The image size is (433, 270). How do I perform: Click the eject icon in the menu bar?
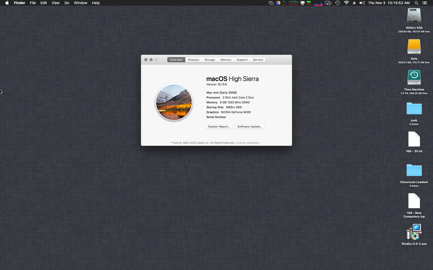(354, 3)
